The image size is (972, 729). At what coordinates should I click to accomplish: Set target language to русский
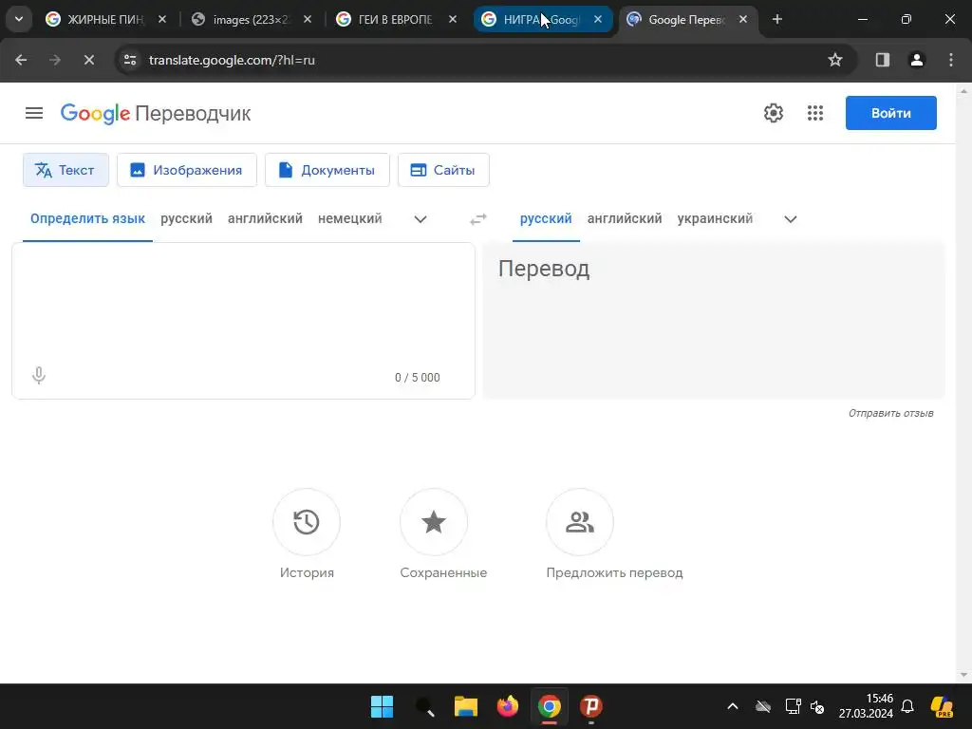[546, 219]
